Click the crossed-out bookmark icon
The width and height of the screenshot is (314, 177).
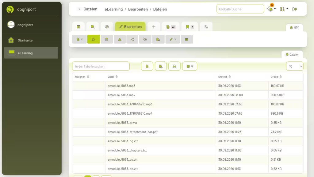pyautogui.click(x=107, y=39)
